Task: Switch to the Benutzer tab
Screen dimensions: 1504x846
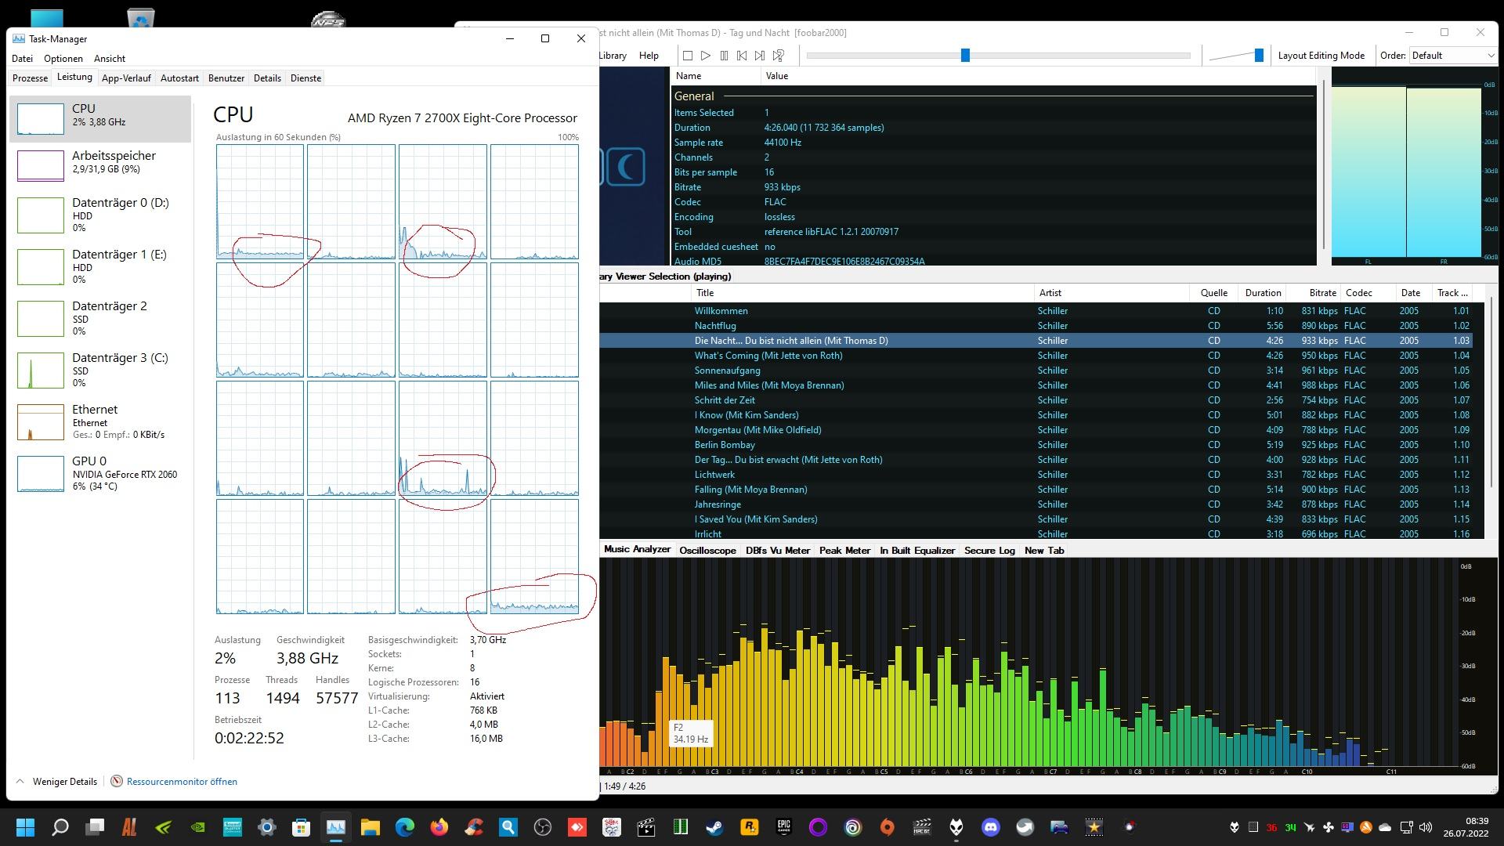Action: coord(226,78)
